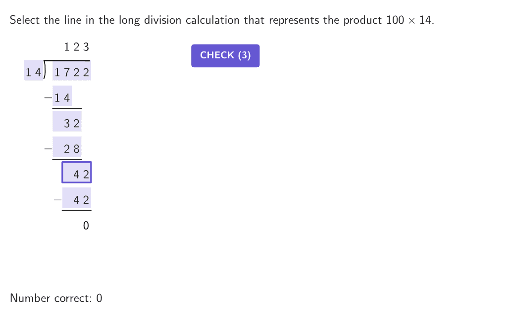Image resolution: width=511 pixels, height=319 pixels.
Task: Click the quotient's ones digit 3
Action: [86, 47]
